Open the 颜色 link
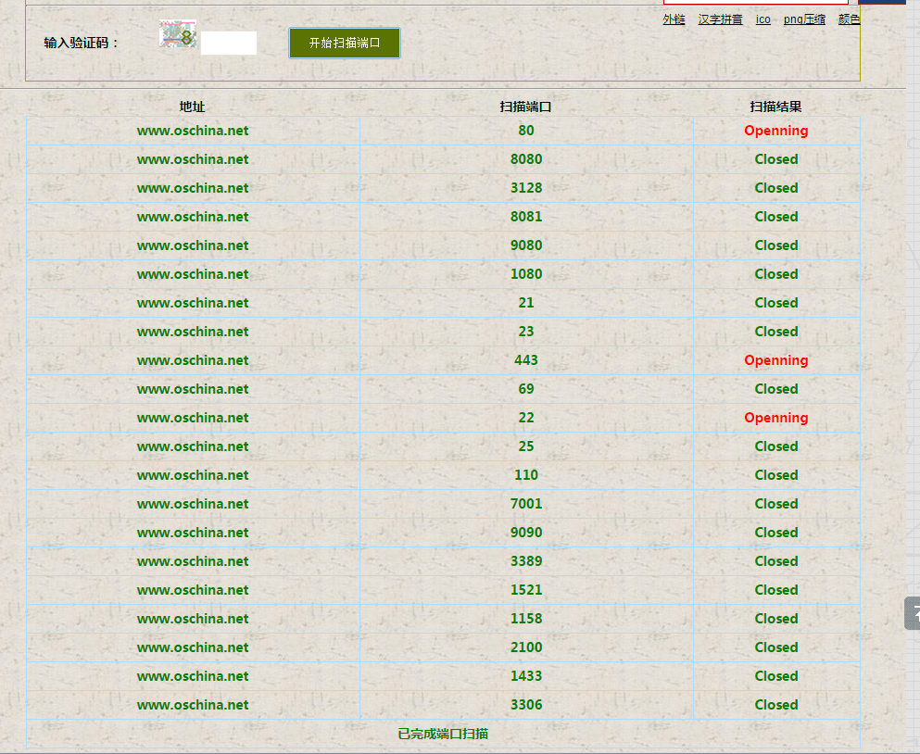The width and height of the screenshot is (920, 754). coord(849,19)
